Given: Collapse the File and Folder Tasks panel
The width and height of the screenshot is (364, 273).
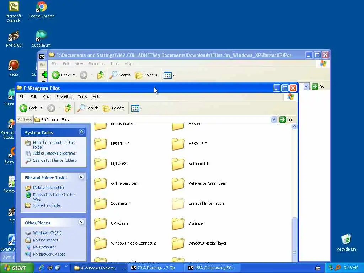Looking at the screenshot, I should click(x=81, y=177).
